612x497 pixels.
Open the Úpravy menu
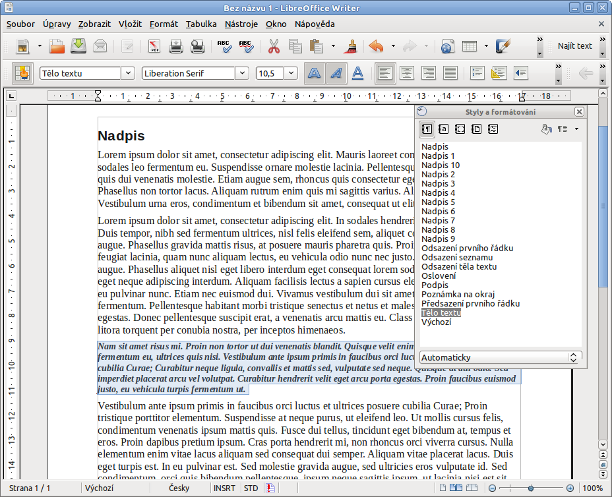click(x=57, y=24)
